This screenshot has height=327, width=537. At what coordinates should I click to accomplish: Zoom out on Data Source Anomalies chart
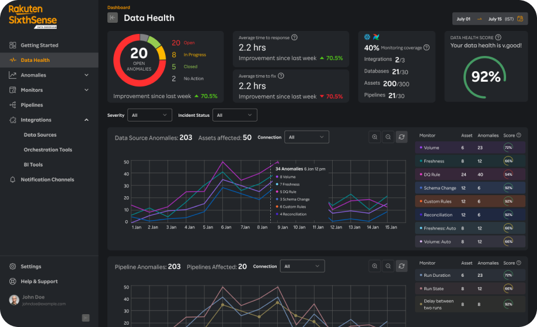tap(388, 137)
